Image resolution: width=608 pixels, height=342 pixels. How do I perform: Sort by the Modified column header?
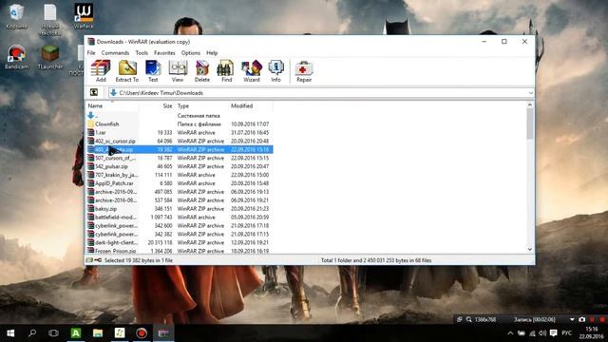[251, 105]
